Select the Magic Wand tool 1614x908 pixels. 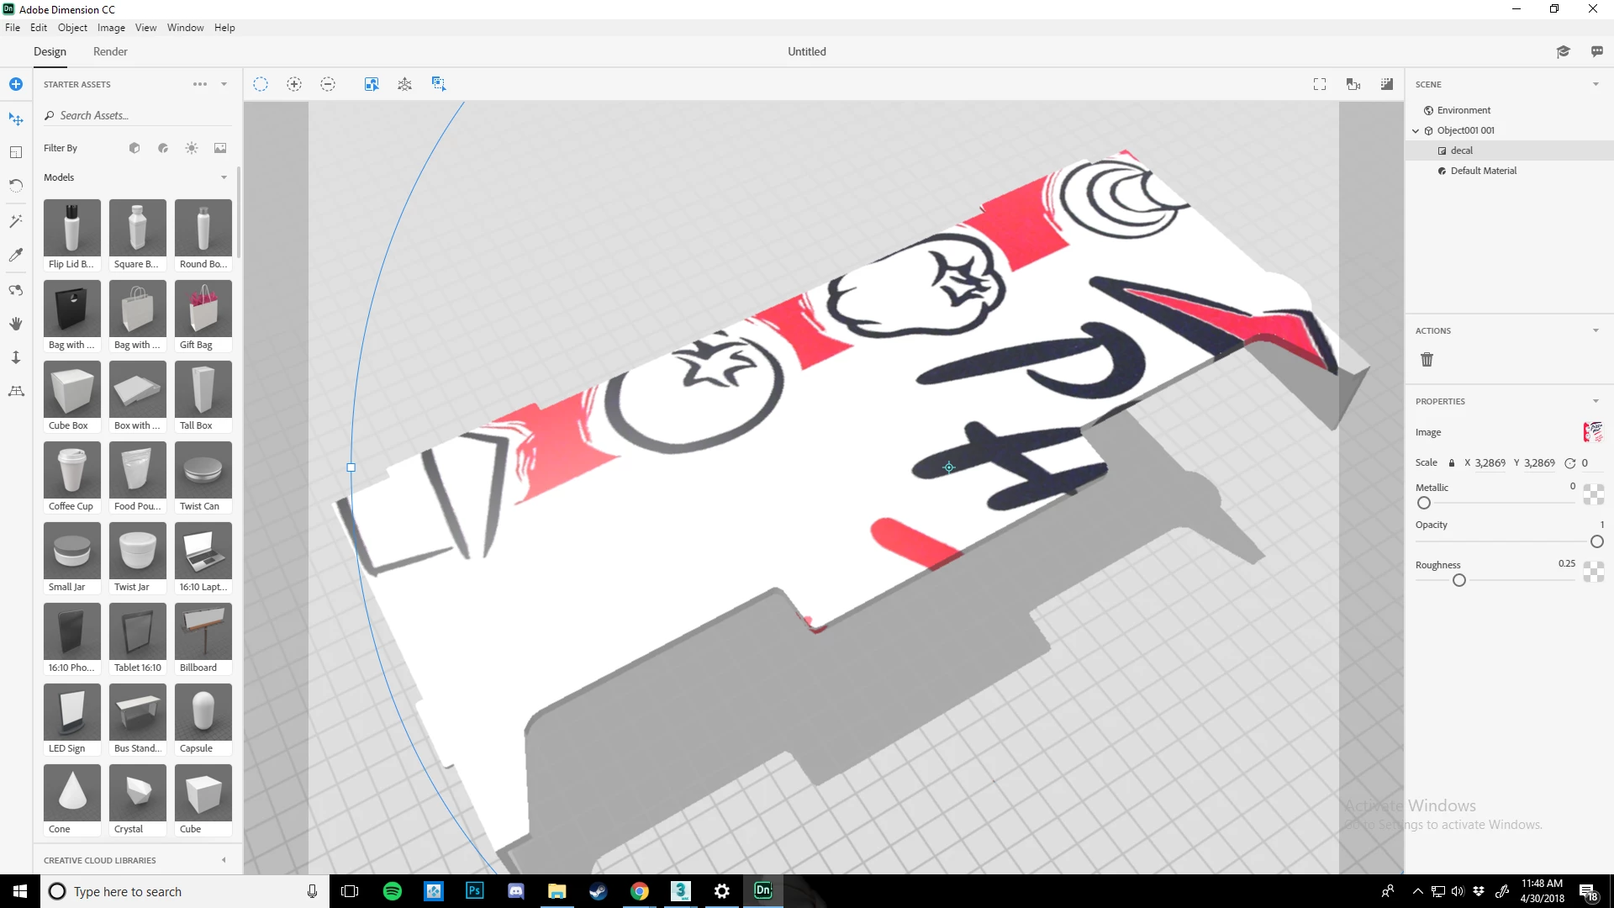[16, 221]
